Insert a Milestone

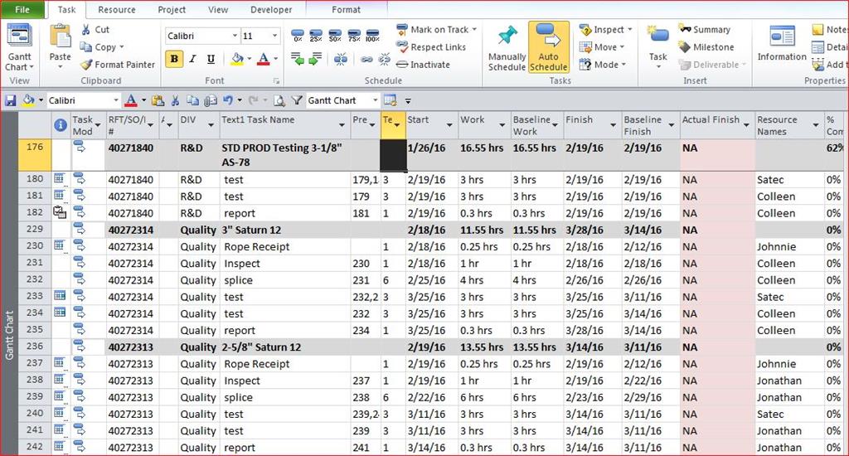pos(706,47)
